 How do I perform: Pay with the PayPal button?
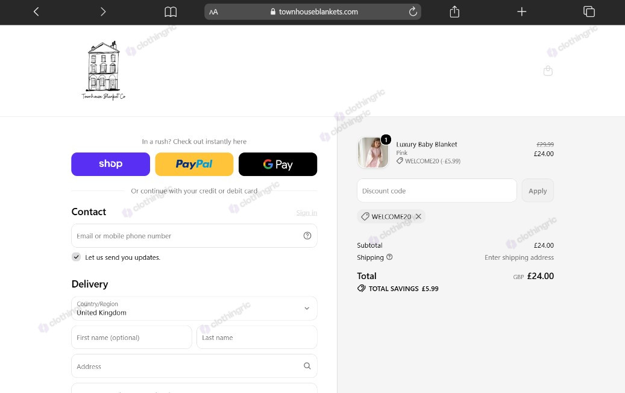click(x=194, y=164)
